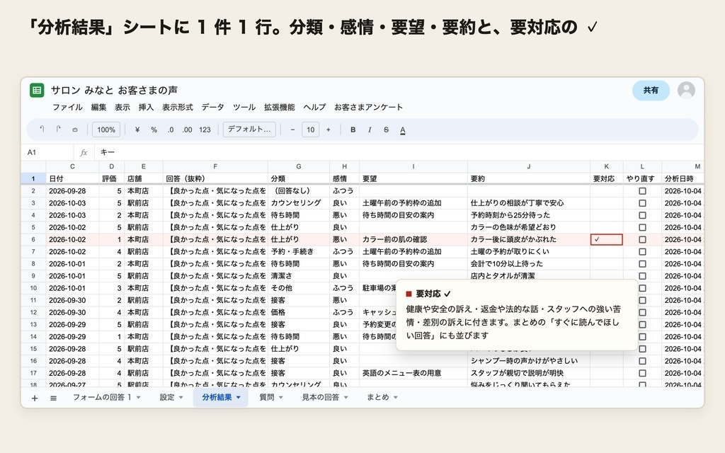Switch to まとめ sheet tab
This screenshot has width=725, height=453.
point(378,397)
